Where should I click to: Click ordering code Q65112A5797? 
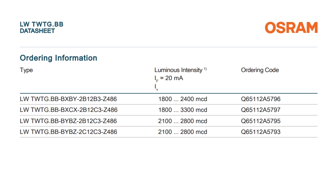[261, 110]
